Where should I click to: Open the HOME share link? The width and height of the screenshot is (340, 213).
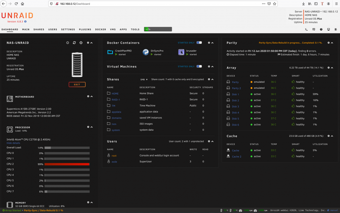tap(115, 94)
